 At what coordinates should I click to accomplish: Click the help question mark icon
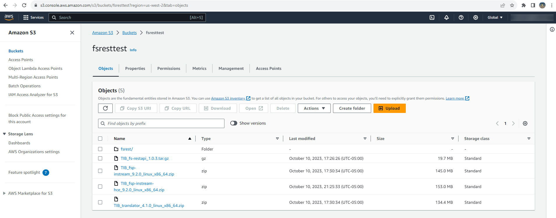tap(461, 17)
